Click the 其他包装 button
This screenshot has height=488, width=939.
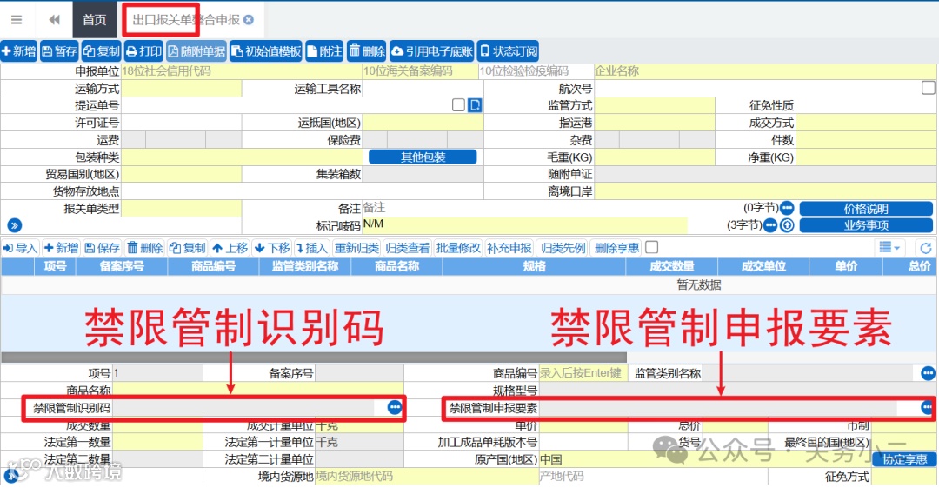[x=423, y=157]
